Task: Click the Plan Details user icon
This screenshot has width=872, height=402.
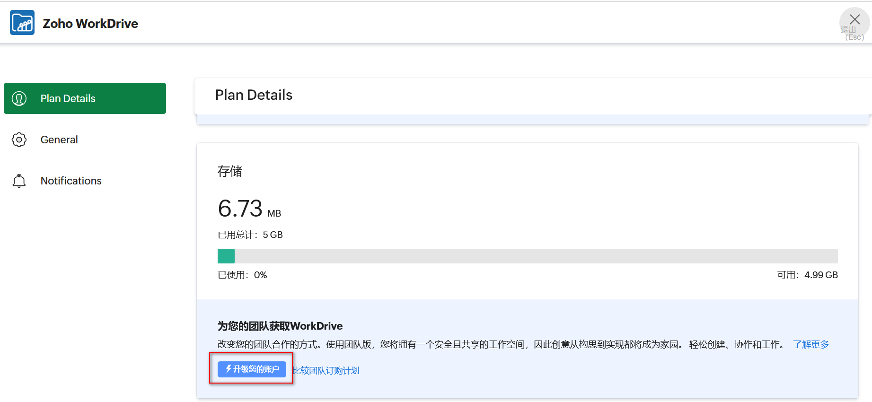Action: click(19, 98)
